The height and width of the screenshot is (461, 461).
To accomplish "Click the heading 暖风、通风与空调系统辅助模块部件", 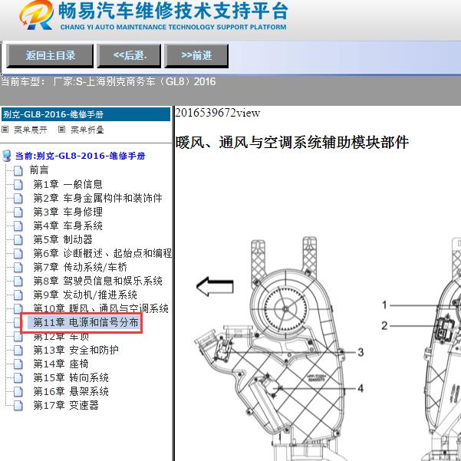I will [292, 143].
